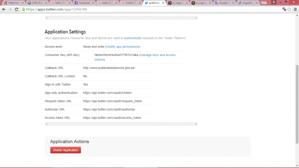
Task: Close the hugodie tab
Action: (x=257, y=3)
